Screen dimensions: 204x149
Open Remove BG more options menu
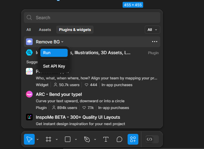coord(155,42)
